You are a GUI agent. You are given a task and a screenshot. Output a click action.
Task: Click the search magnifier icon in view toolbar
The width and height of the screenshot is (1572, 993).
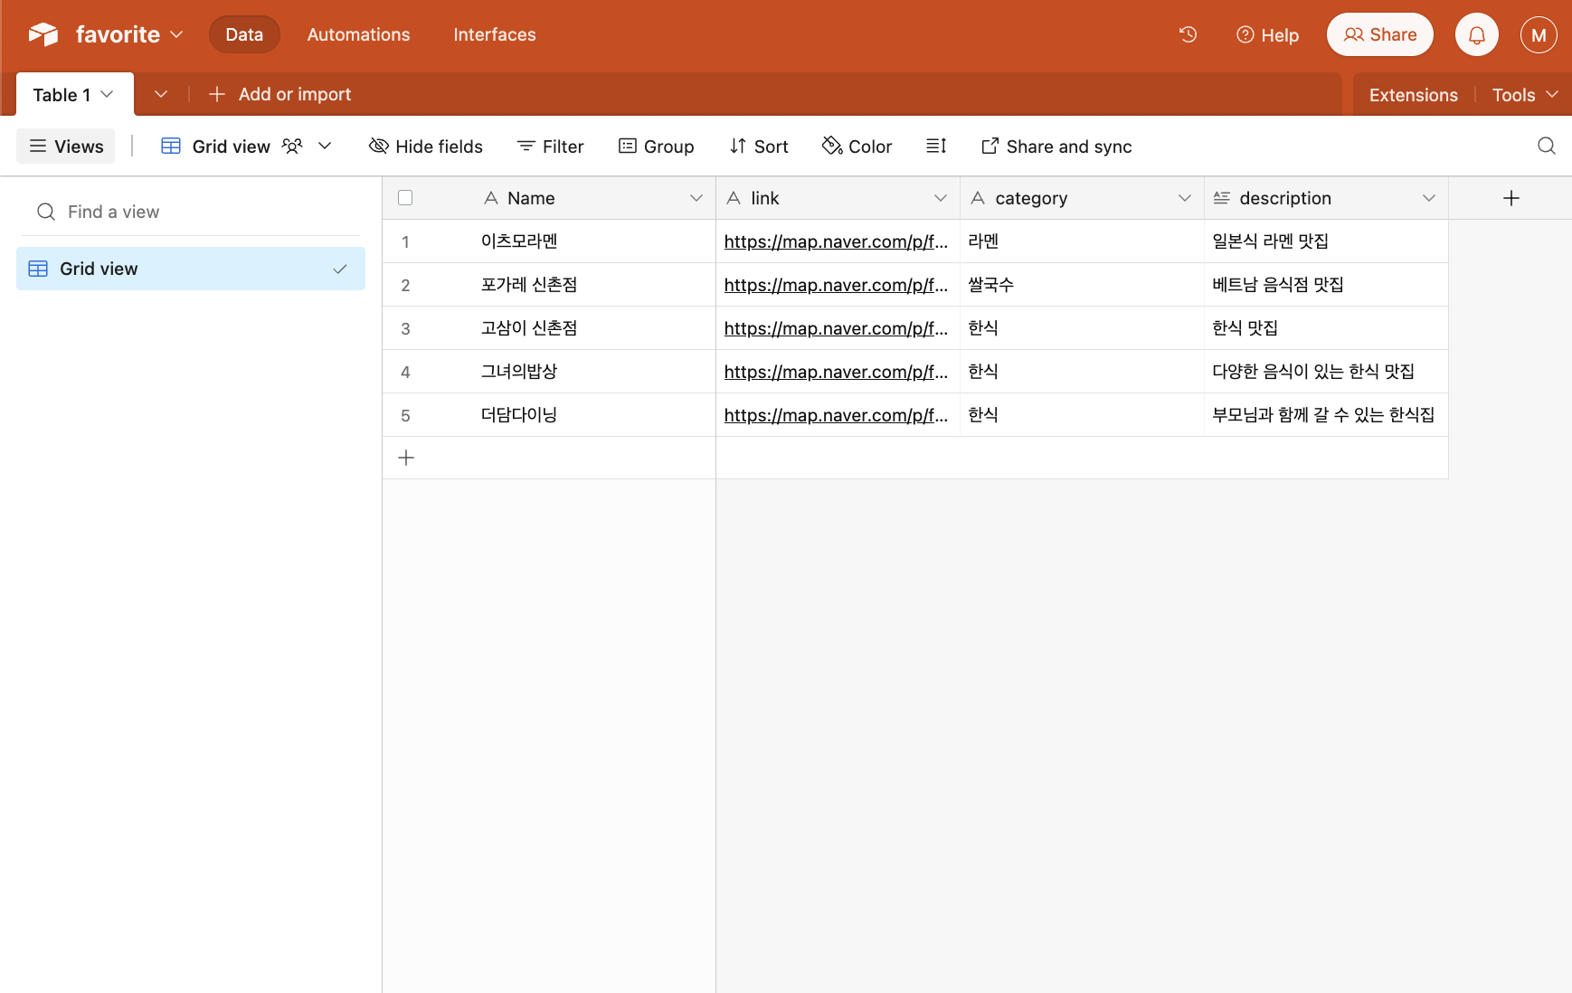pyautogui.click(x=1546, y=146)
